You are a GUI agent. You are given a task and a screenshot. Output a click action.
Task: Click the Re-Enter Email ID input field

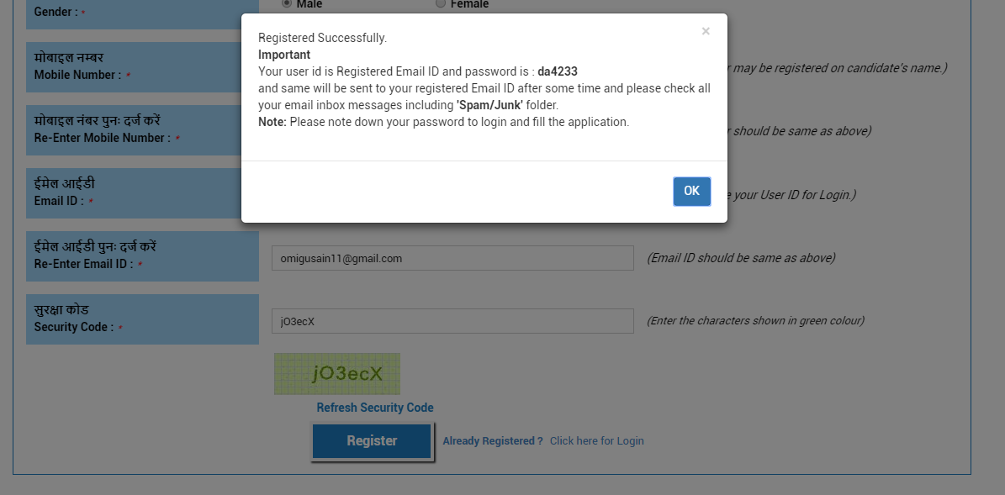point(452,258)
